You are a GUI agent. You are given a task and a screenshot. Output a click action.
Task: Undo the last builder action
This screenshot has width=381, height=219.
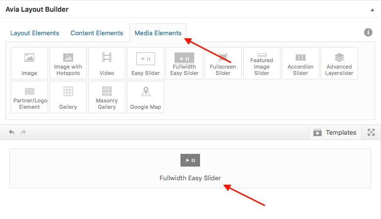(12, 132)
